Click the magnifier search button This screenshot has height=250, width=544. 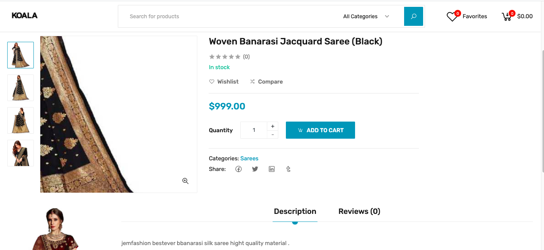(x=414, y=16)
